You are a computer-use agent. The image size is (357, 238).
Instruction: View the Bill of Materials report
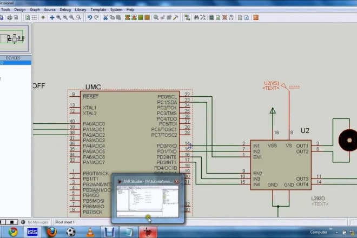[240, 17]
